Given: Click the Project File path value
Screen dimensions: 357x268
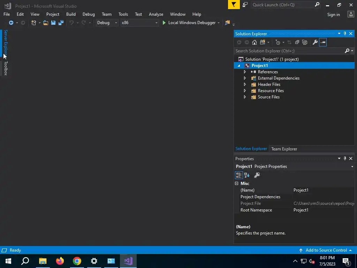Looking at the screenshot, I should (x=324, y=203).
